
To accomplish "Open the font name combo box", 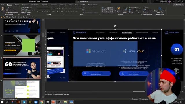I will tap(44, 8).
